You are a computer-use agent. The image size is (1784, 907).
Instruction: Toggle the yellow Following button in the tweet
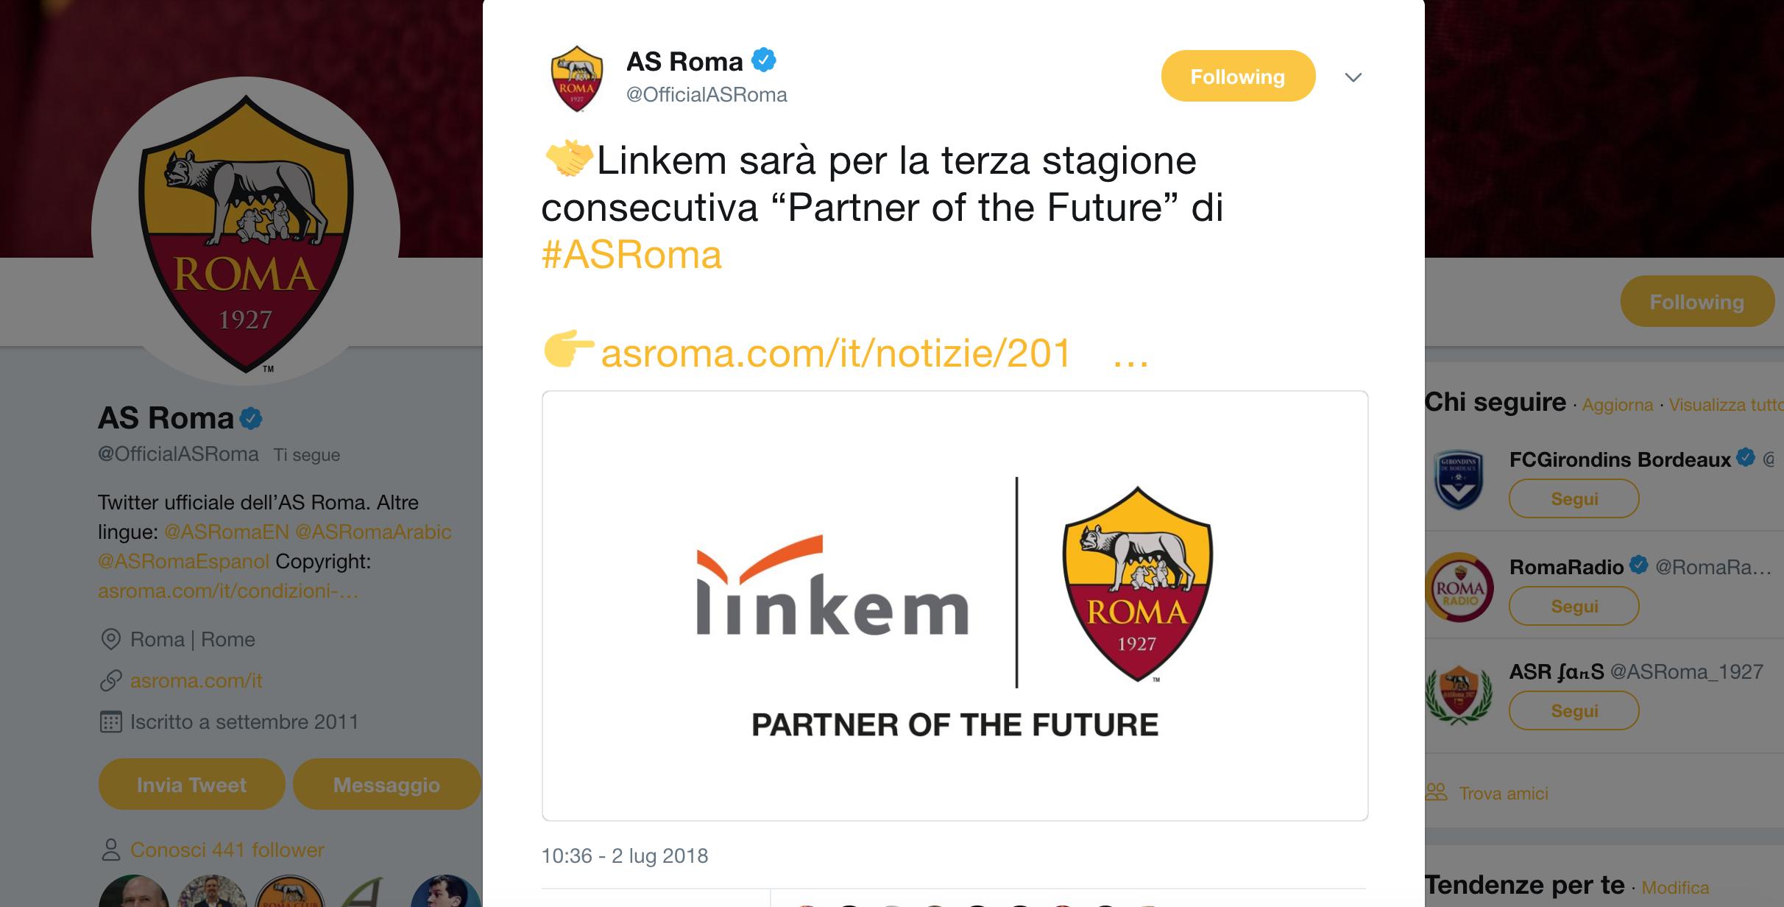(1238, 76)
